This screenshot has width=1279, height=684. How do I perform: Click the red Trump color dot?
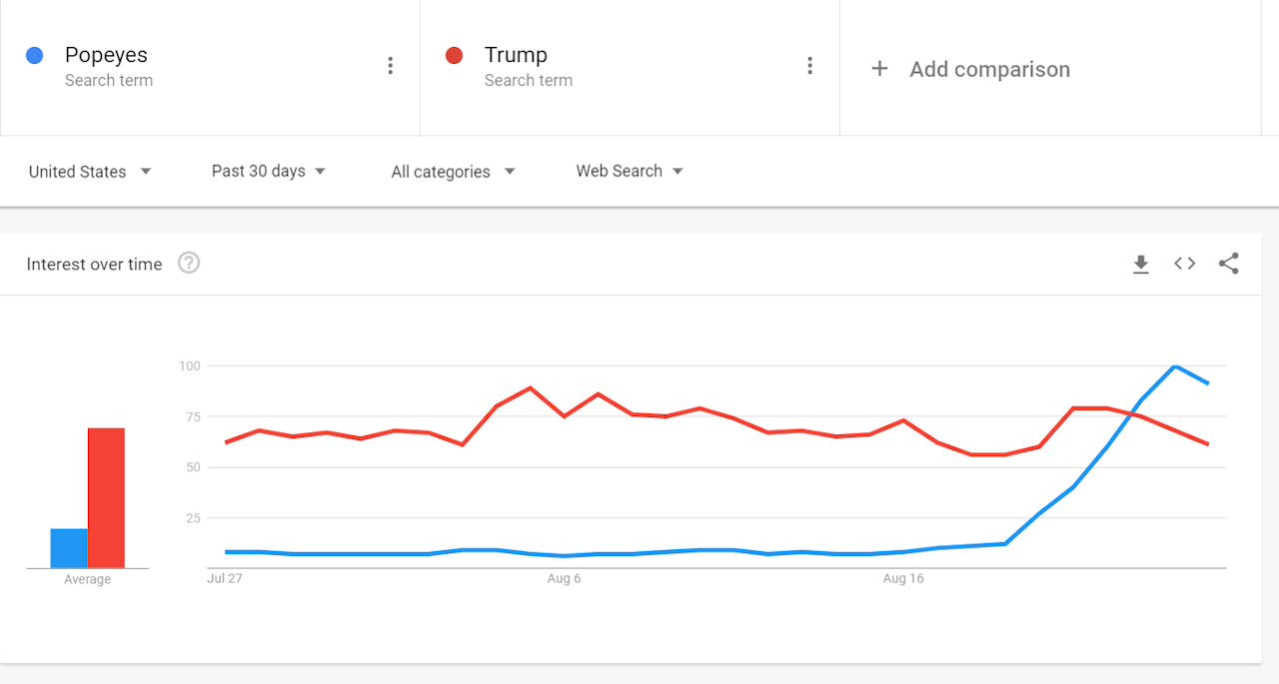[x=454, y=56]
